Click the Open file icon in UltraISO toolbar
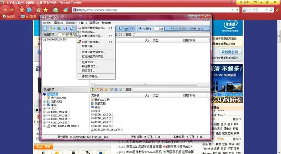Image resolution: width=281 pixels, height=154 pixels. [51, 28]
